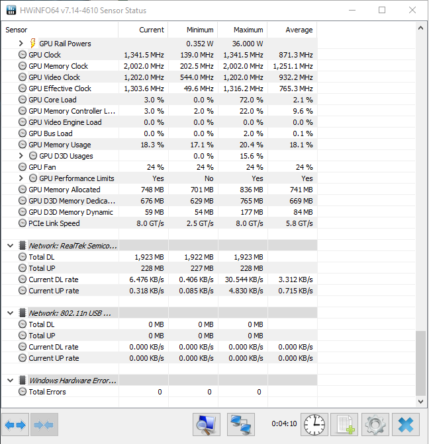Click the Minimum column header
The height and width of the screenshot is (444, 429).
[x=193, y=30]
